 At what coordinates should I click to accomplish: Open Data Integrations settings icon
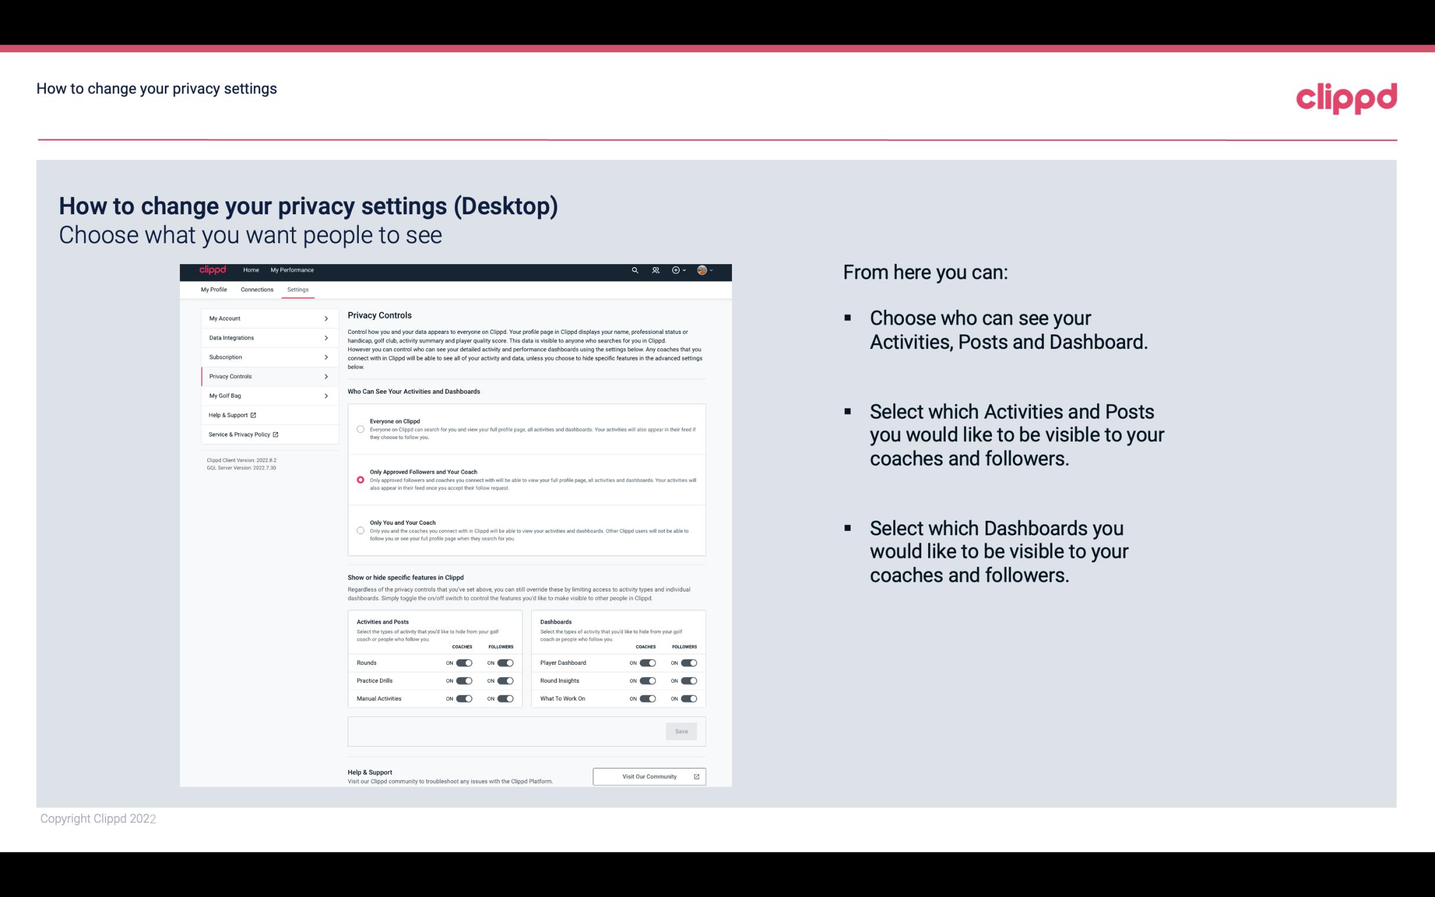click(326, 338)
